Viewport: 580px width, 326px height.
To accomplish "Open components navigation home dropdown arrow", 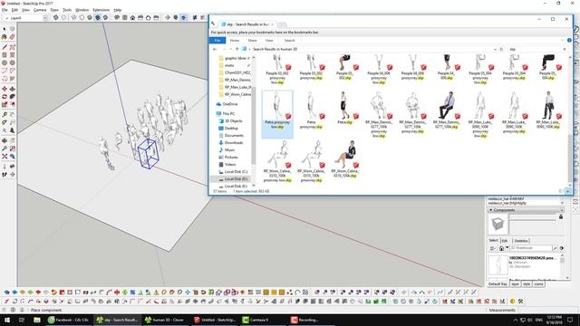I will pos(507,248).
